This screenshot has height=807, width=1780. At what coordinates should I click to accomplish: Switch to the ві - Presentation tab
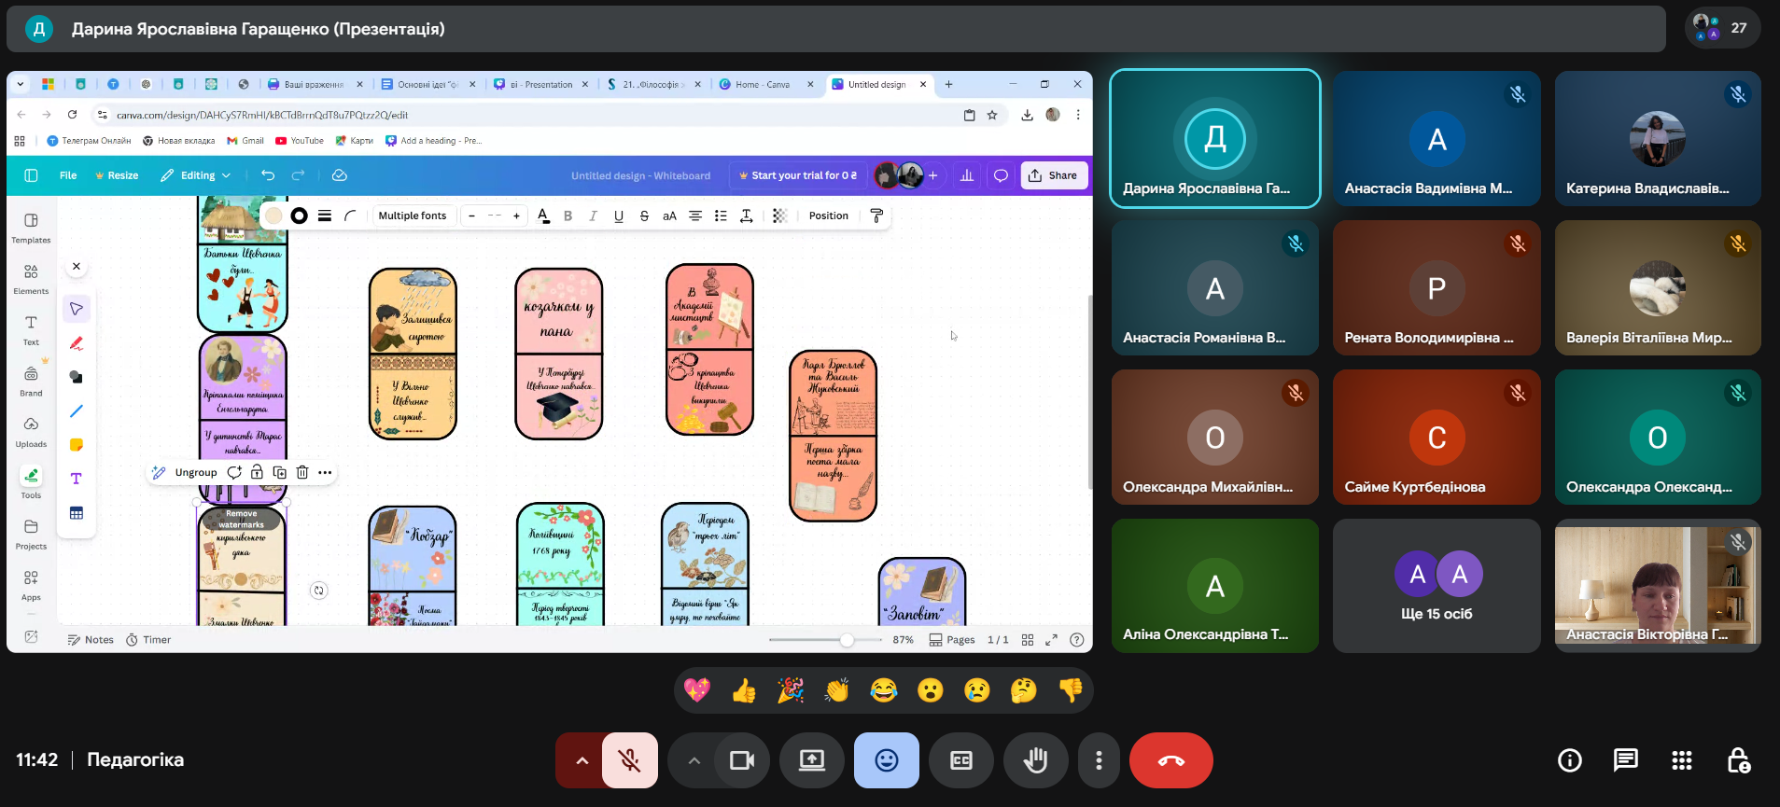coord(541,84)
